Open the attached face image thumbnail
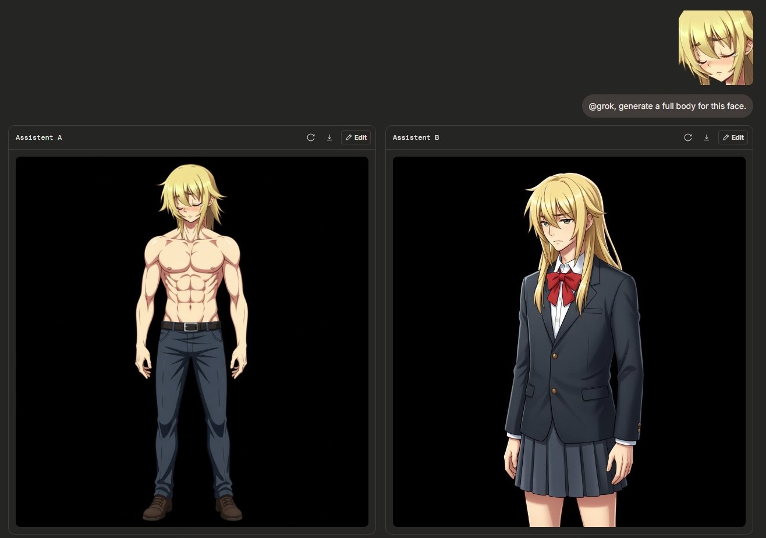The width and height of the screenshot is (766, 538). [716, 48]
